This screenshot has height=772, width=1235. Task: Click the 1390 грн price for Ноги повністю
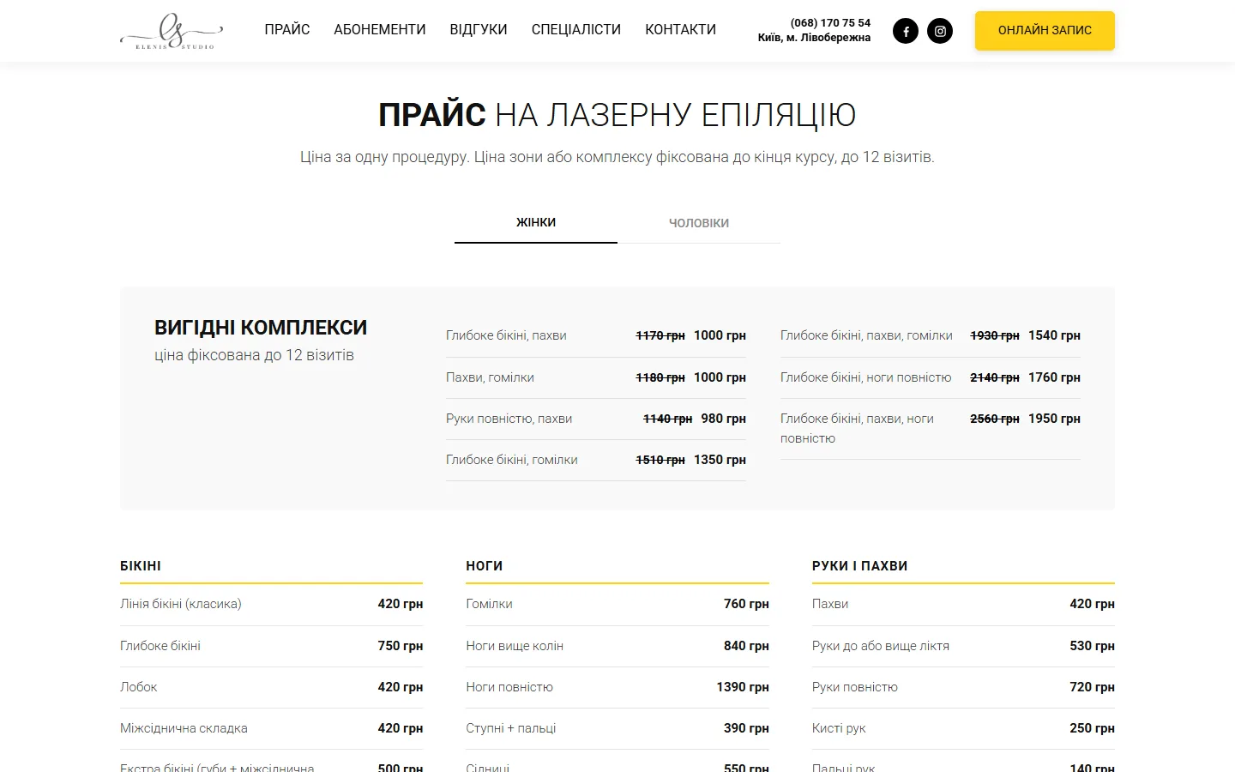coord(743,687)
